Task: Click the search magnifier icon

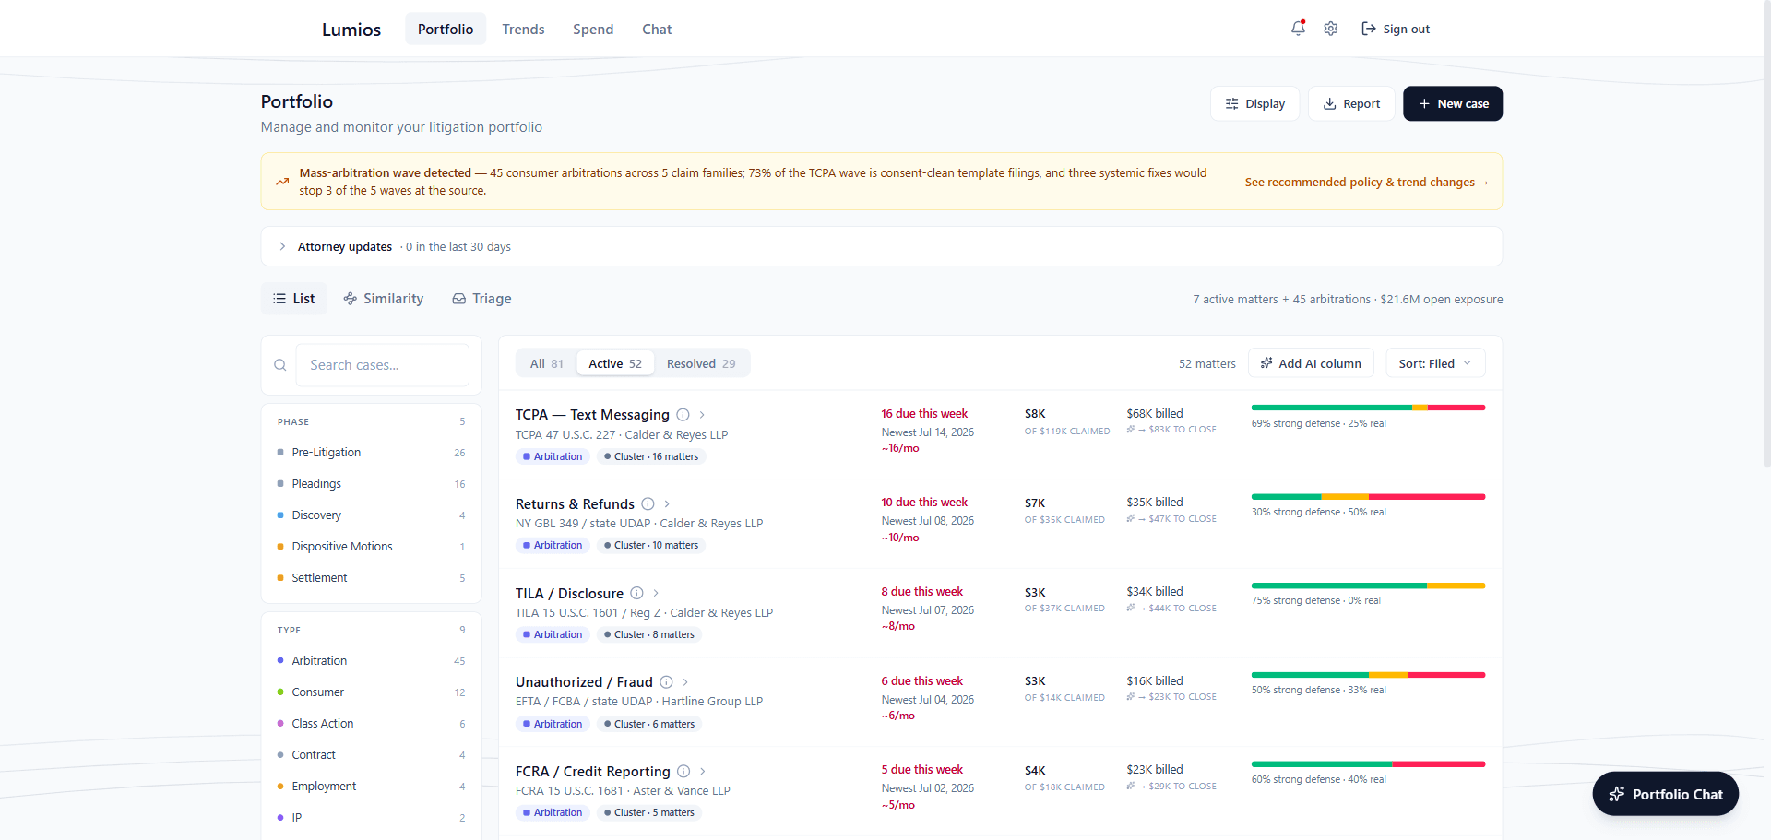Action: (280, 365)
